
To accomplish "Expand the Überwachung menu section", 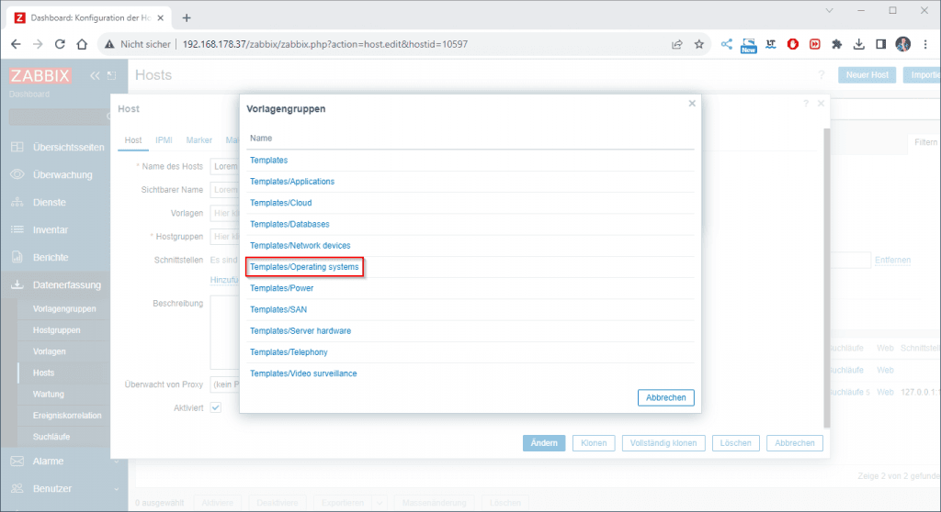I will click(62, 174).
